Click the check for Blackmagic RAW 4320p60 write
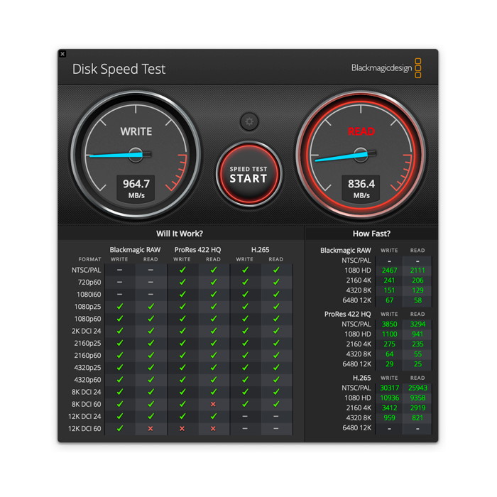 120,379
